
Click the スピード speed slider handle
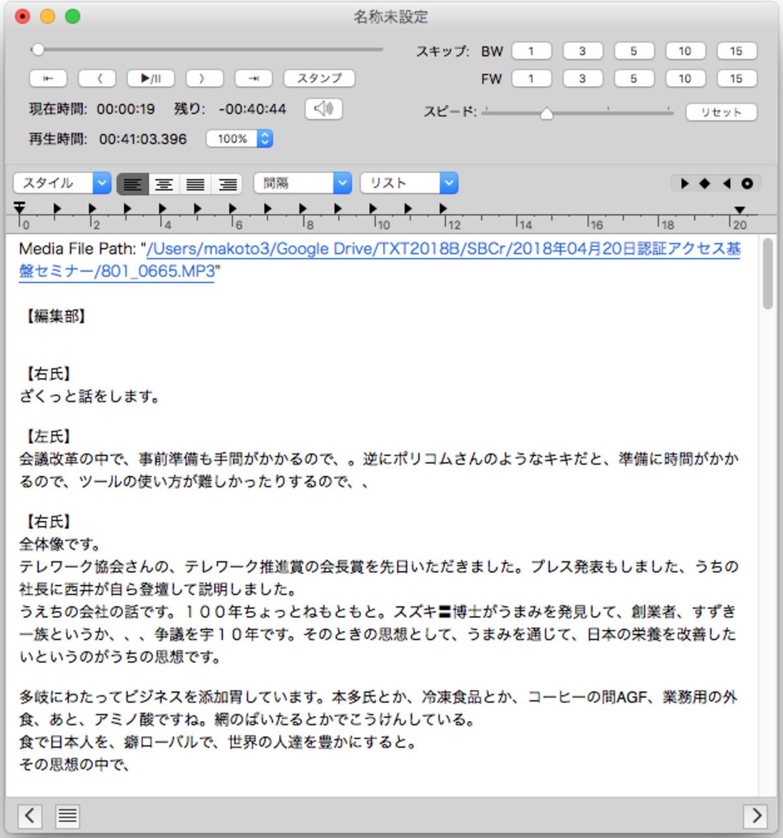tap(547, 114)
